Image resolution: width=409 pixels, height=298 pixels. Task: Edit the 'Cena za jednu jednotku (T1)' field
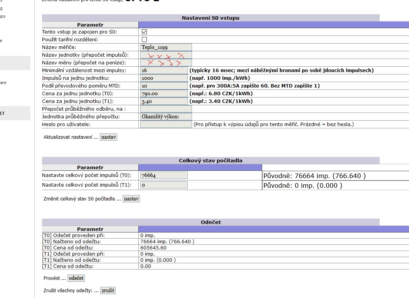(163, 101)
